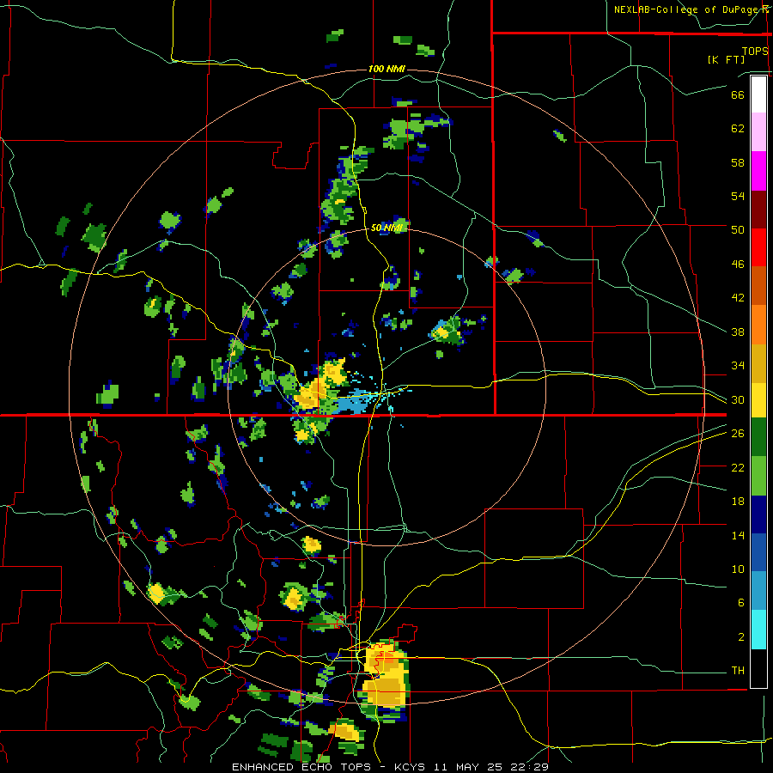Click the '14' legend value
The image size is (773, 773).
[x=738, y=535]
